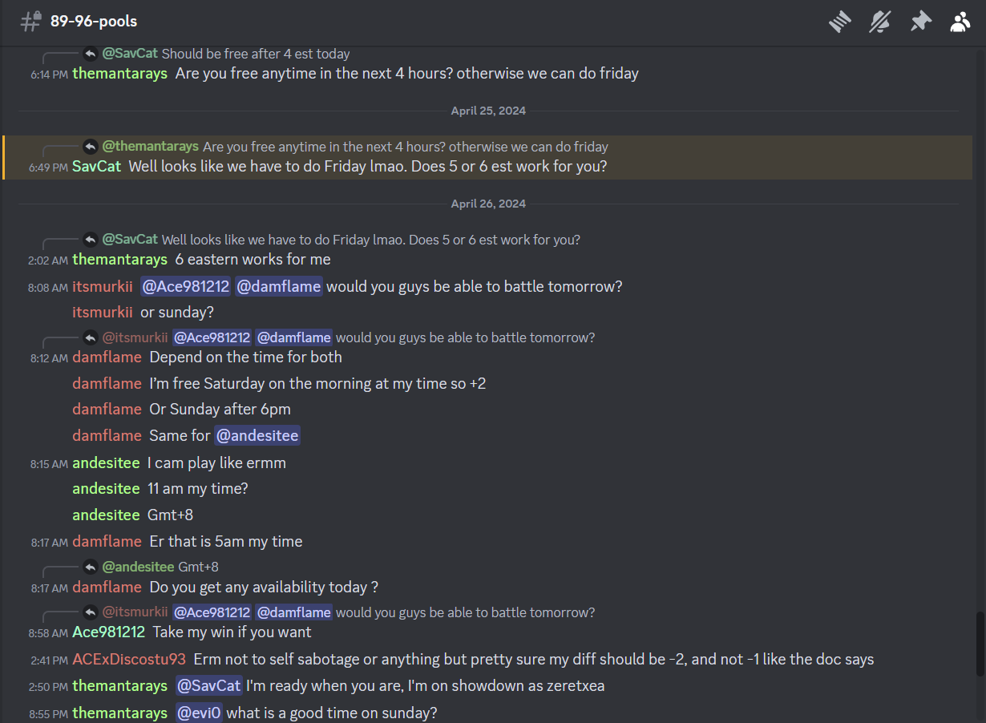Click the chat scrollbar thumb
The image size is (986, 723).
click(980, 644)
